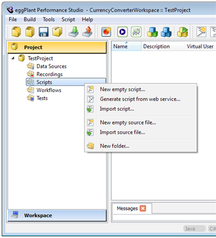Click the import green down-arrow toolbar icon

(74, 32)
